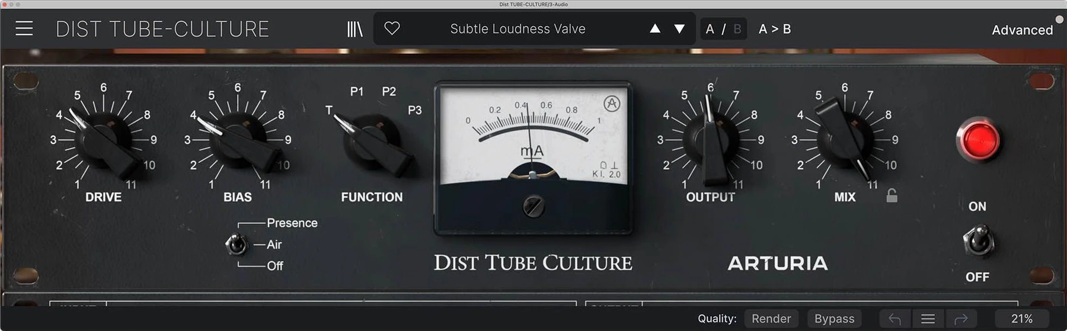Open the preset library browser icon

click(x=354, y=28)
